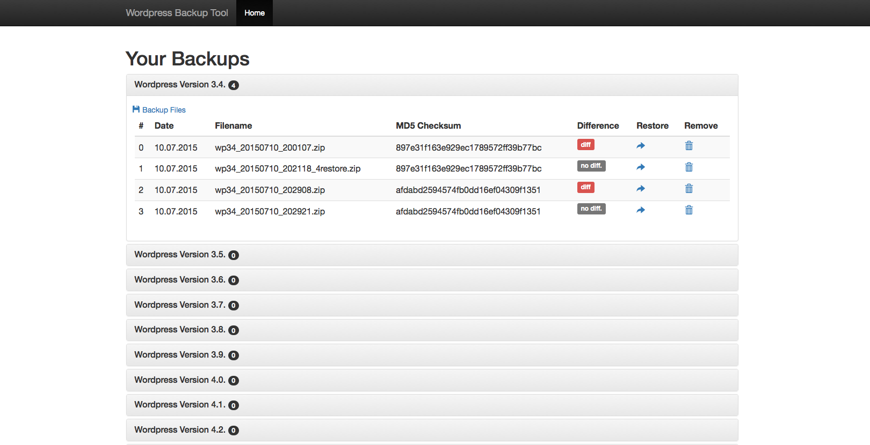Click the MD5 Checksum column header
The image size is (870, 445).
428,126
